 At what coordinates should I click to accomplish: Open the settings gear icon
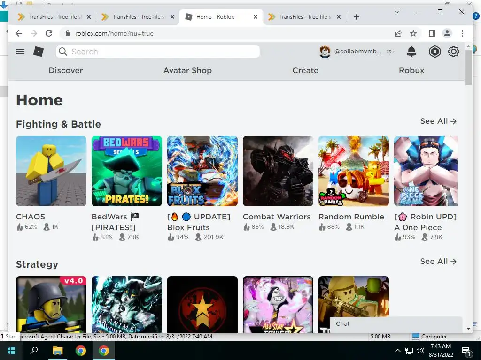click(x=453, y=52)
